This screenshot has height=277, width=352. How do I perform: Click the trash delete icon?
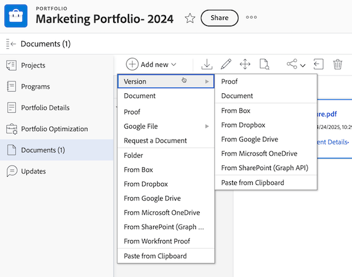pyautogui.click(x=337, y=65)
